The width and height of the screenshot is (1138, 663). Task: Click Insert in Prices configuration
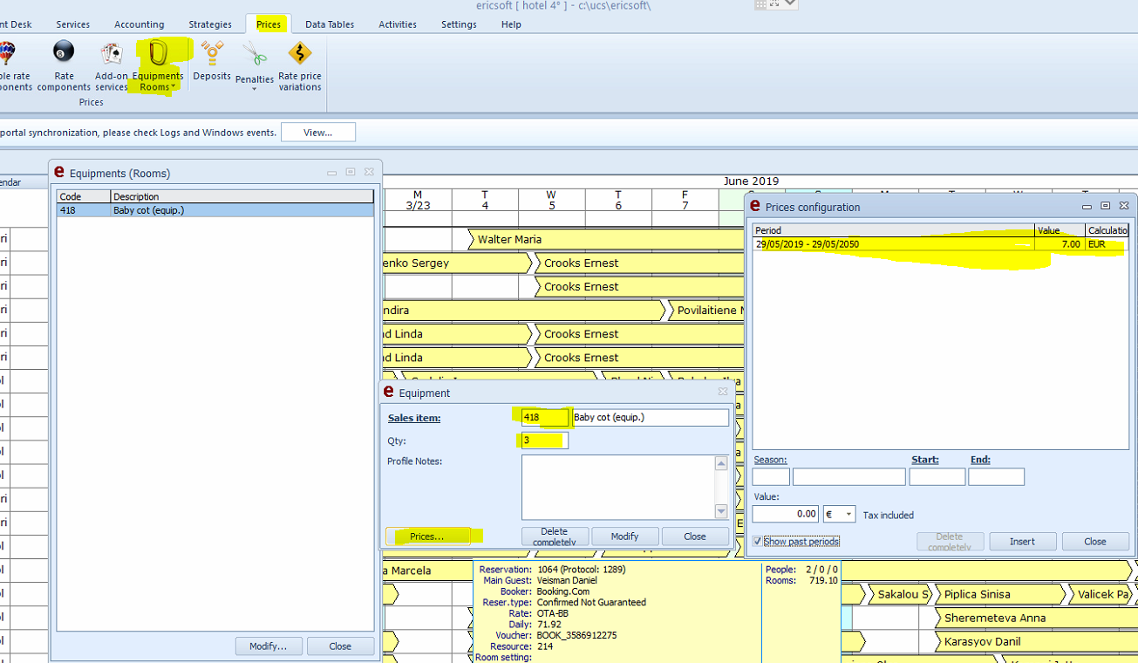coord(1023,542)
